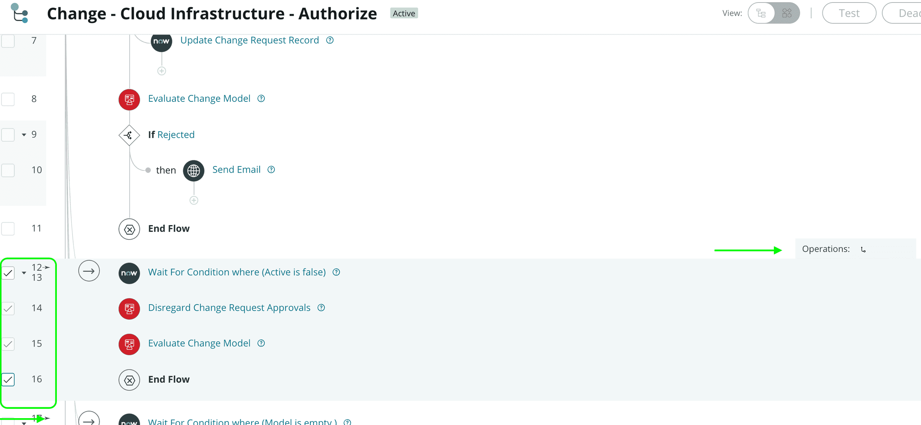
Task: Click the Wait For Condition arrow icon
Action: [x=89, y=272]
